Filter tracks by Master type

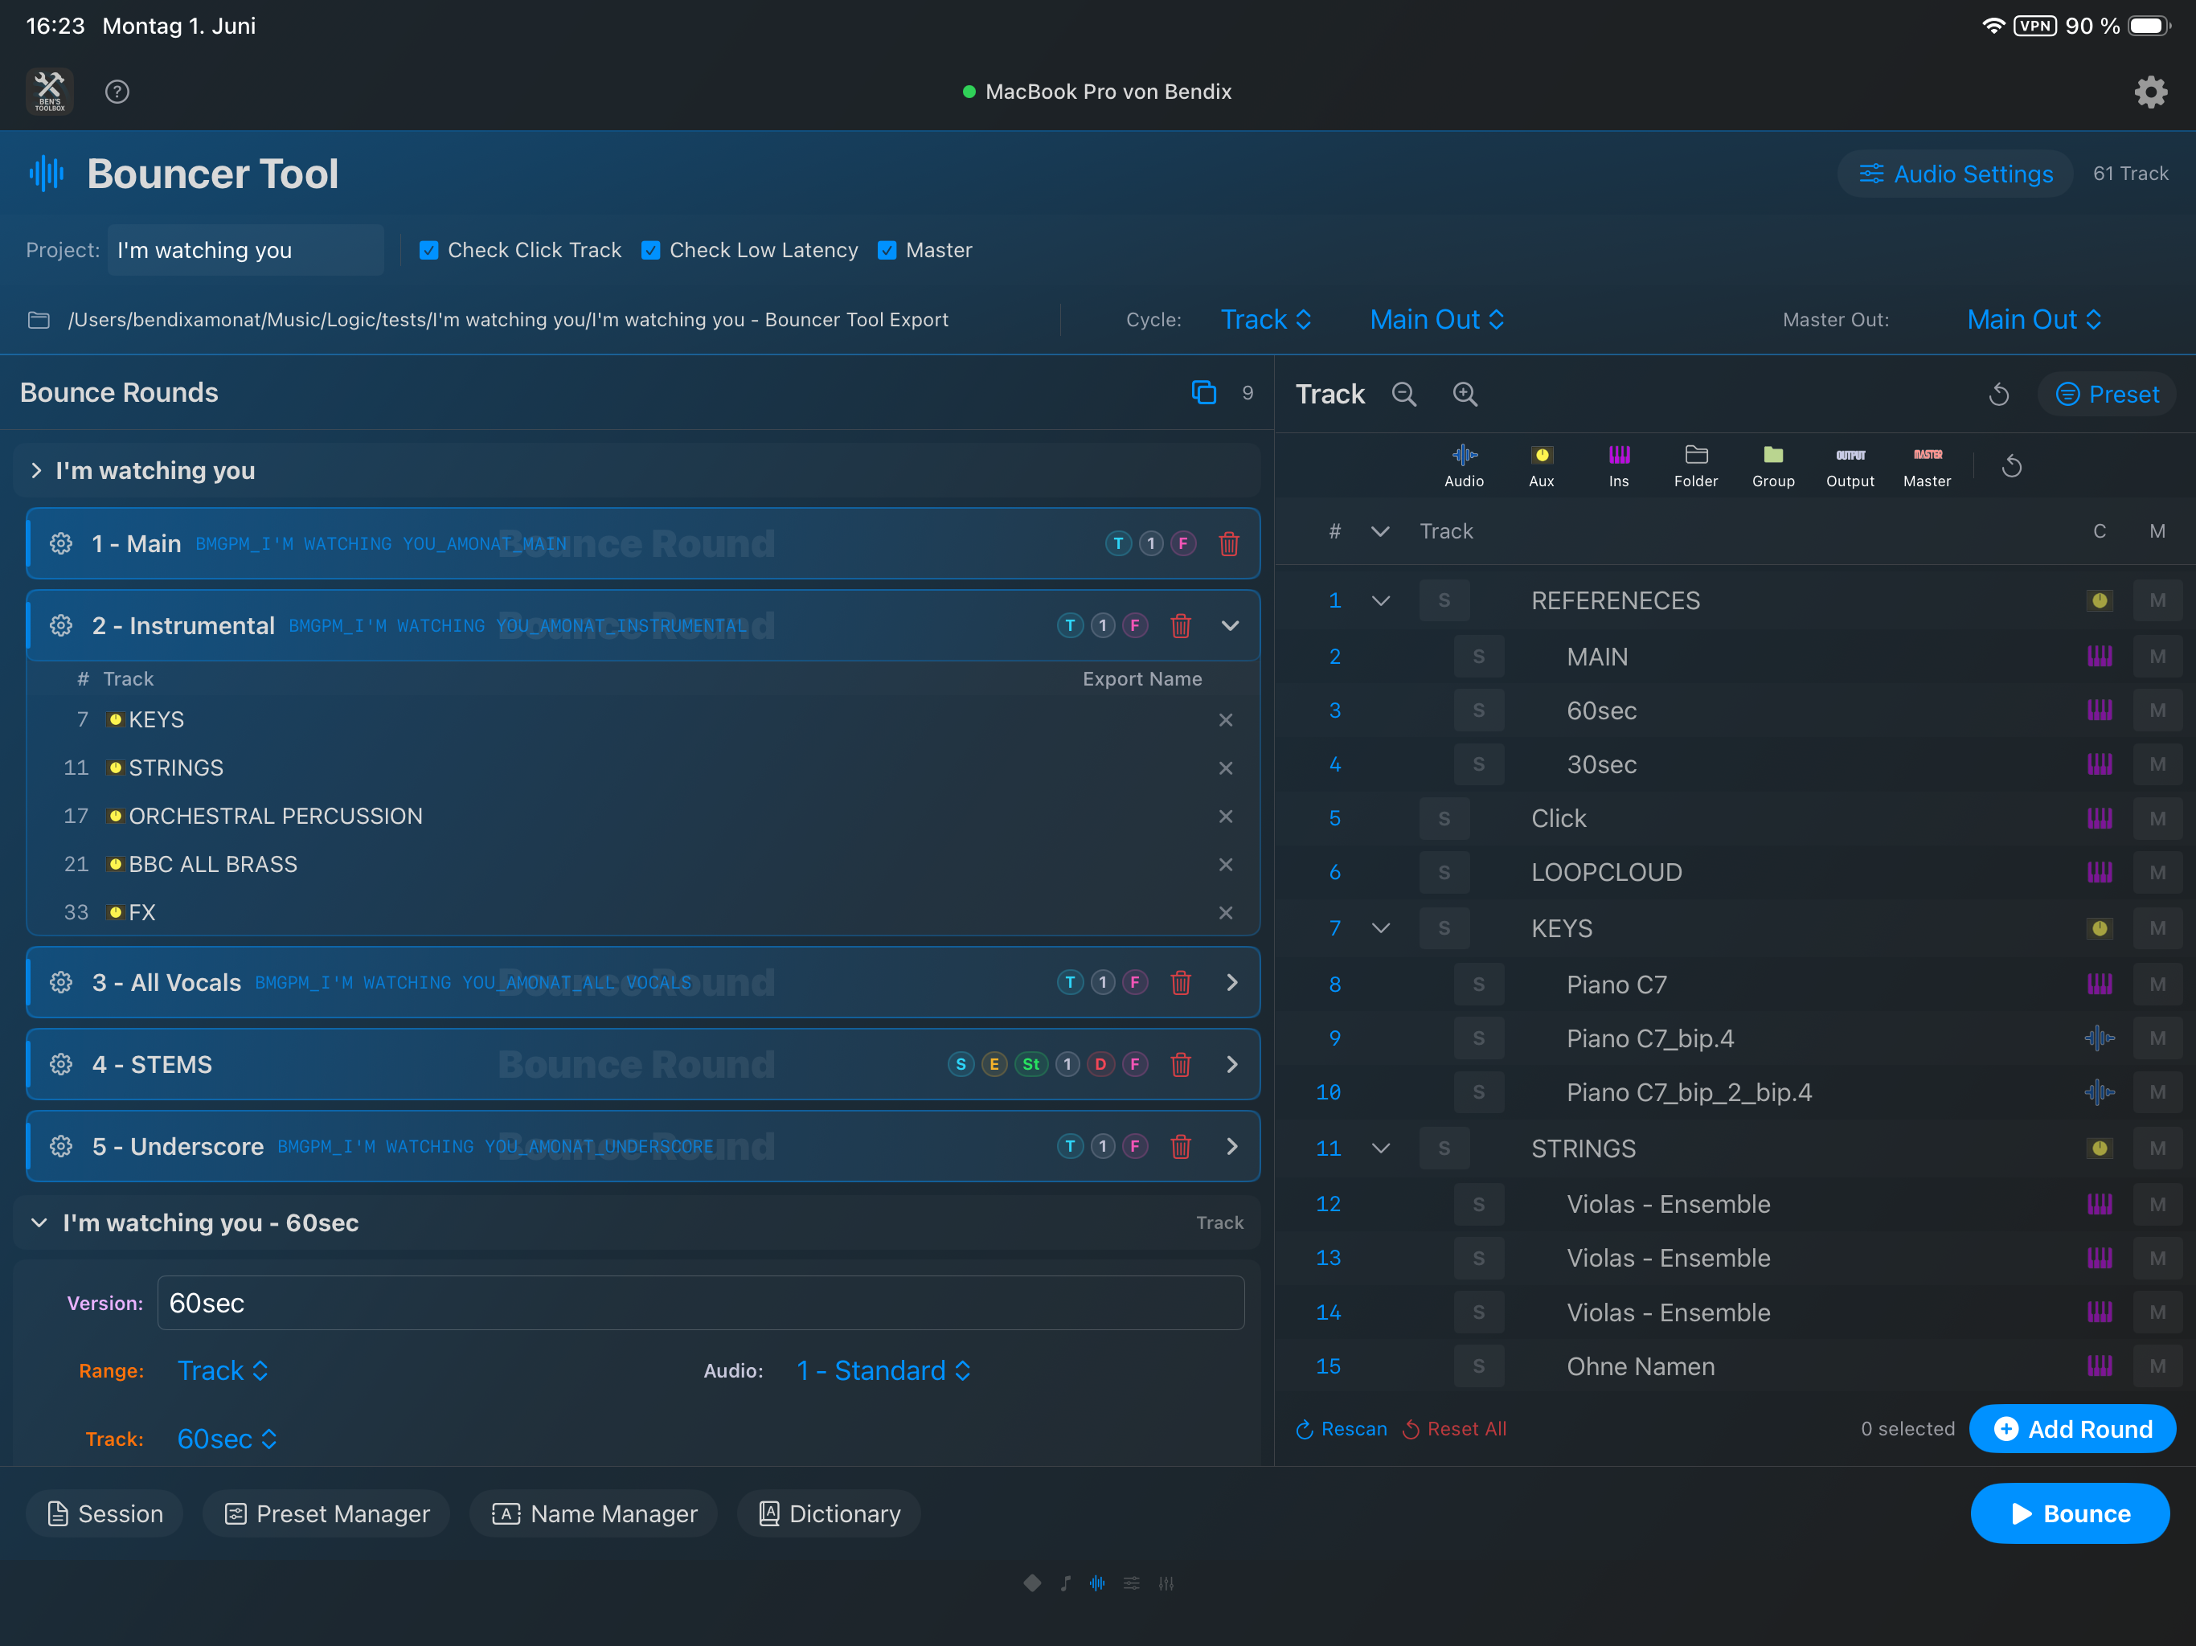tap(1928, 465)
